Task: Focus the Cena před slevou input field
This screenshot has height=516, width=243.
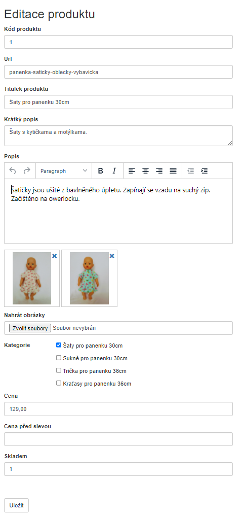Action: point(118,439)
